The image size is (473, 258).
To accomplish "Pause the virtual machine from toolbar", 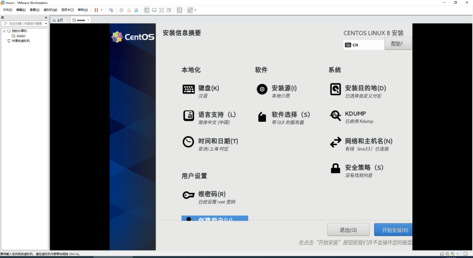I will pos(96,10).
